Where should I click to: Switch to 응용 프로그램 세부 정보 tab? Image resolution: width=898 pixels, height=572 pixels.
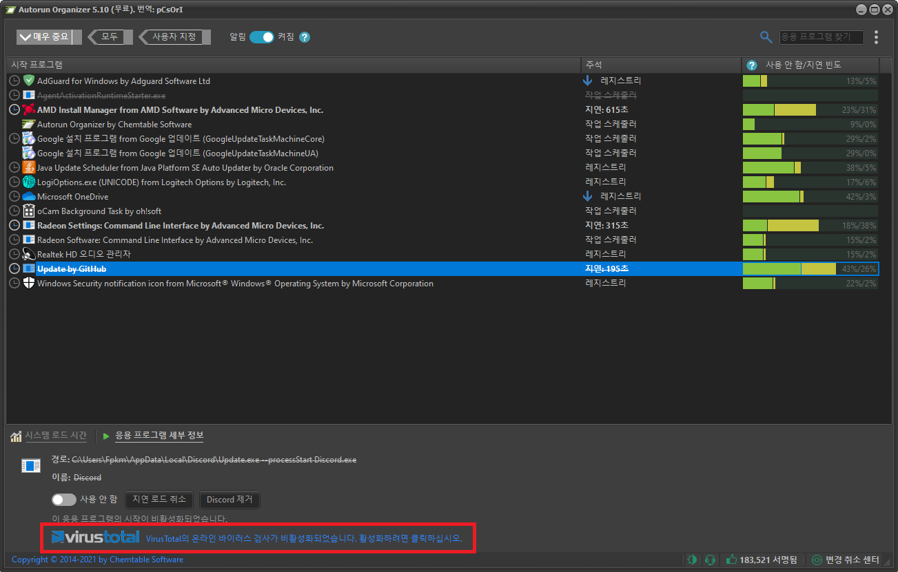tap(159, 436)
